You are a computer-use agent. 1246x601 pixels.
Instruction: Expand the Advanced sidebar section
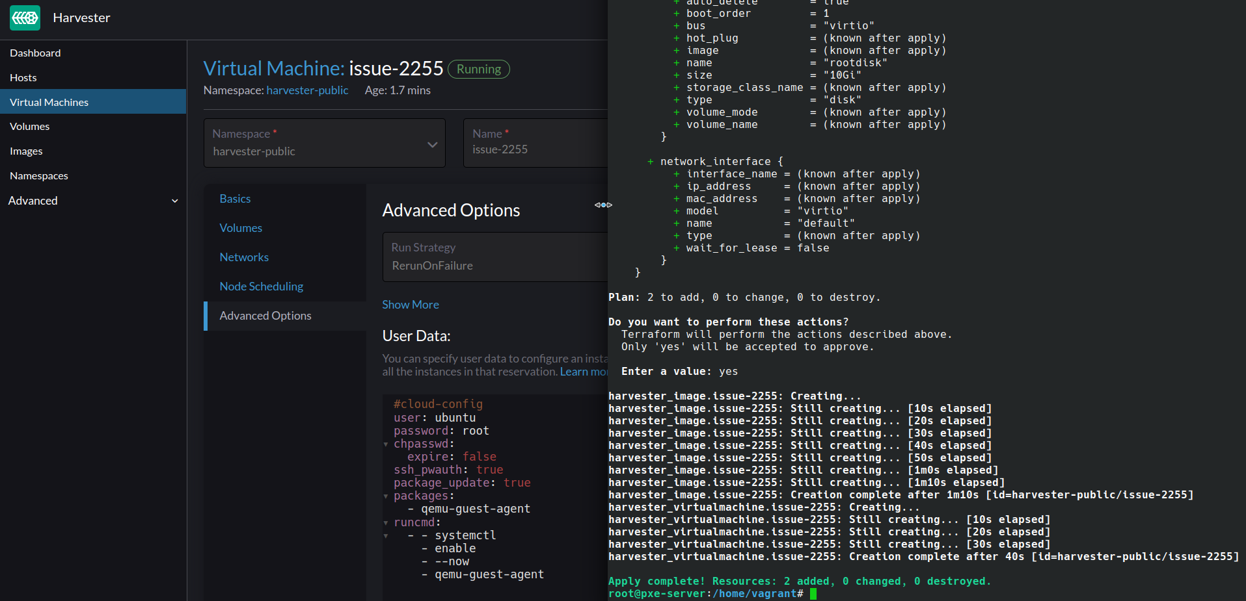(x=93, y=201)
